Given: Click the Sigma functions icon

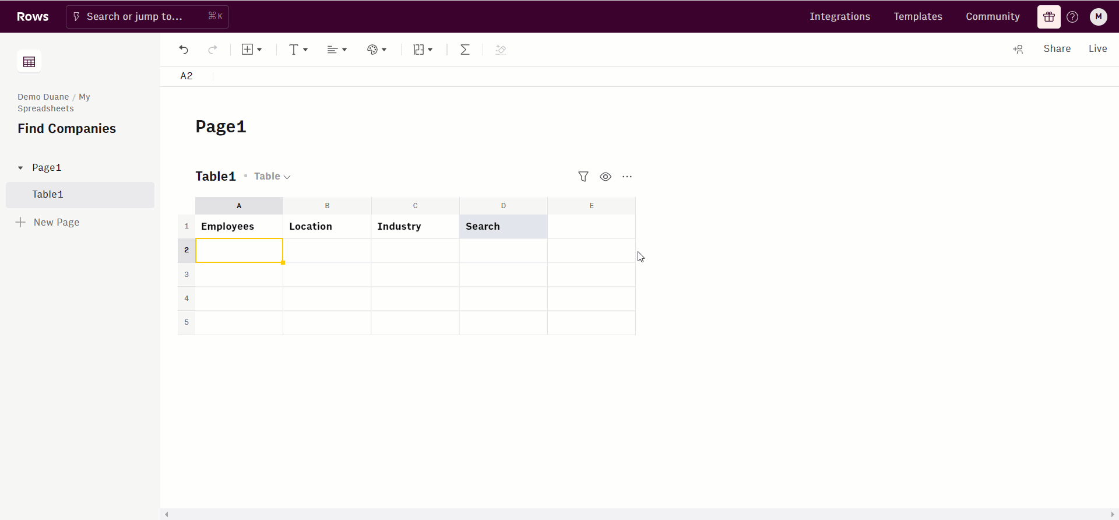Looking at the screenshot, I should click(465, 50).
